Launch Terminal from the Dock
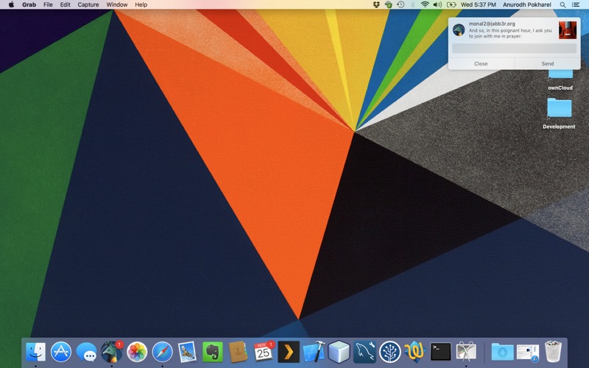Viewport: 589px width, 368px height. tap(440, 352)
